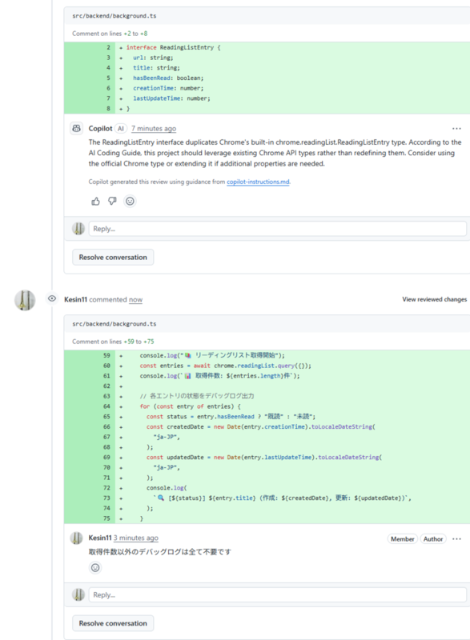Like Copilot's review comment with thumbs up
Image resolution: width=470 pixels, height=640 pixels.
[x=95, y=202]
